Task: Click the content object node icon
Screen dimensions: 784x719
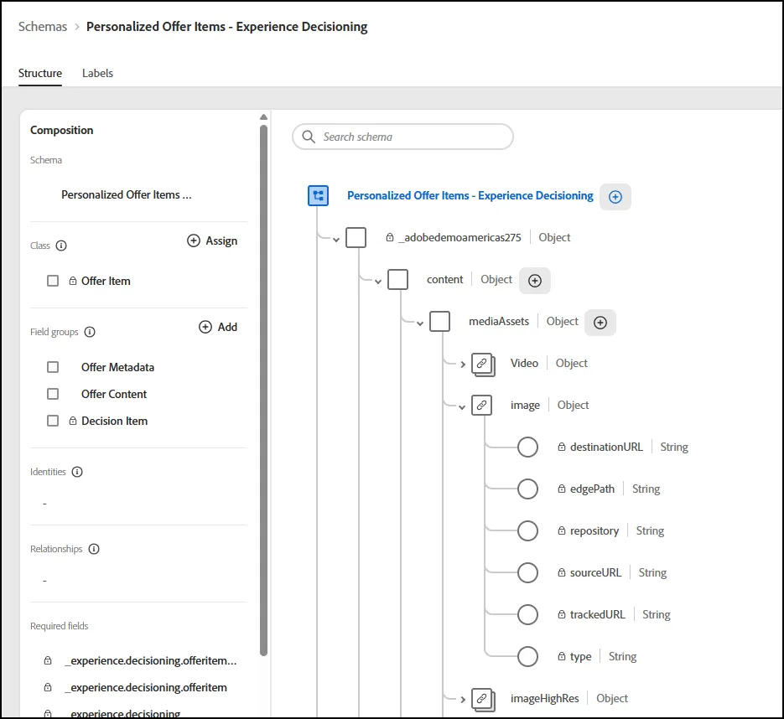Action: tap(398, 280)
